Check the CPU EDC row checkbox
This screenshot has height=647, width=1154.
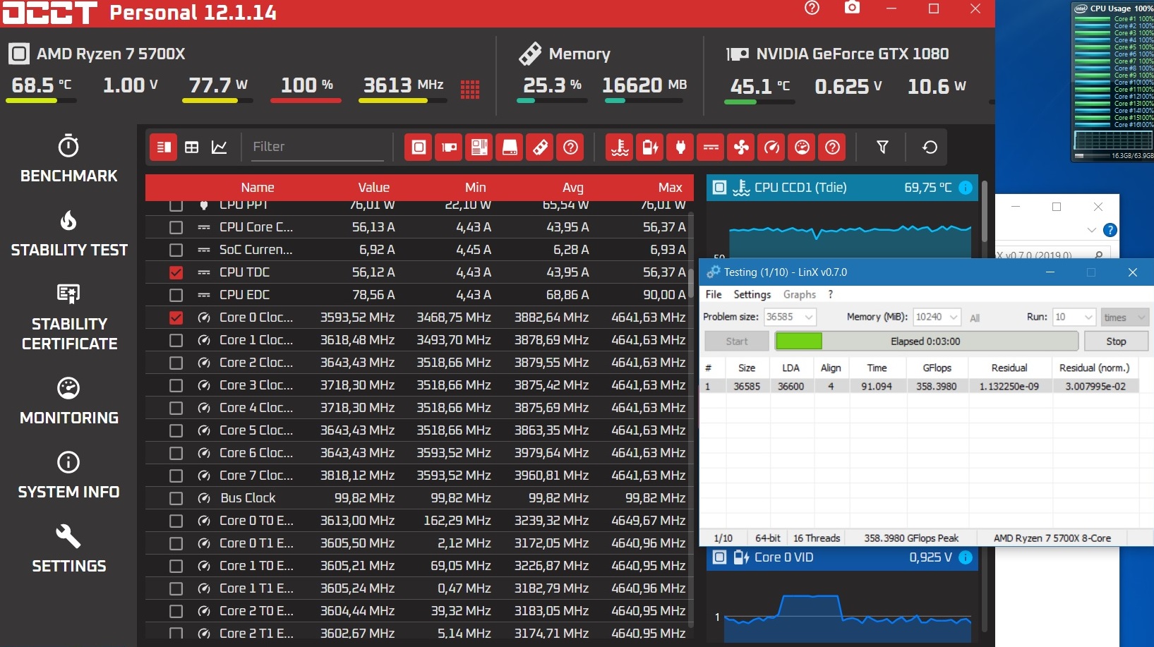point(176,295)
